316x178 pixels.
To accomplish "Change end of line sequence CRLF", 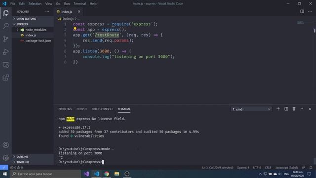I will point(268,168).
